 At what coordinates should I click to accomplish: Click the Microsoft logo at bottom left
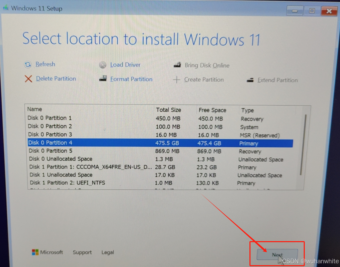tap(35, 252)
